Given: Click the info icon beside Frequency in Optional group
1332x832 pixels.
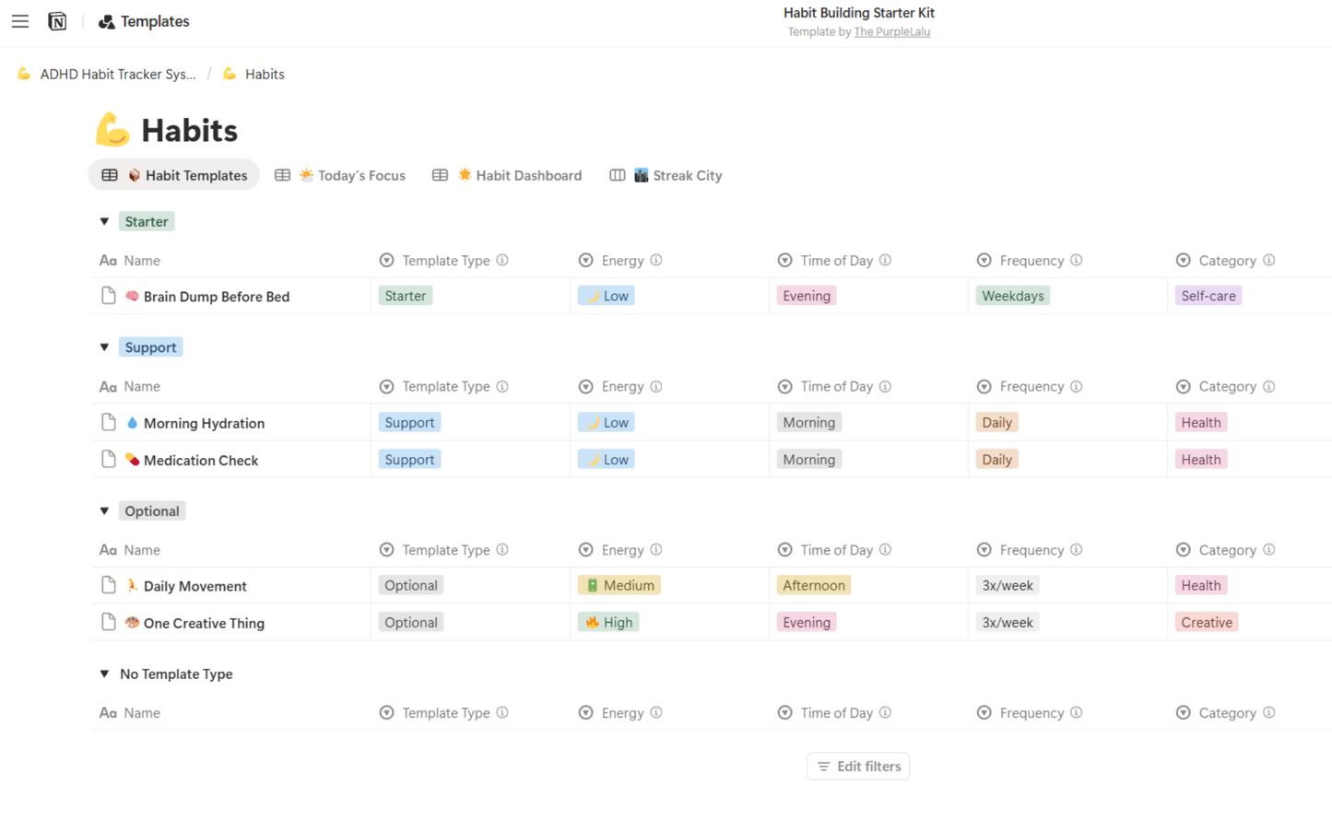Looking at the screenshot, I should (1077, 549).
